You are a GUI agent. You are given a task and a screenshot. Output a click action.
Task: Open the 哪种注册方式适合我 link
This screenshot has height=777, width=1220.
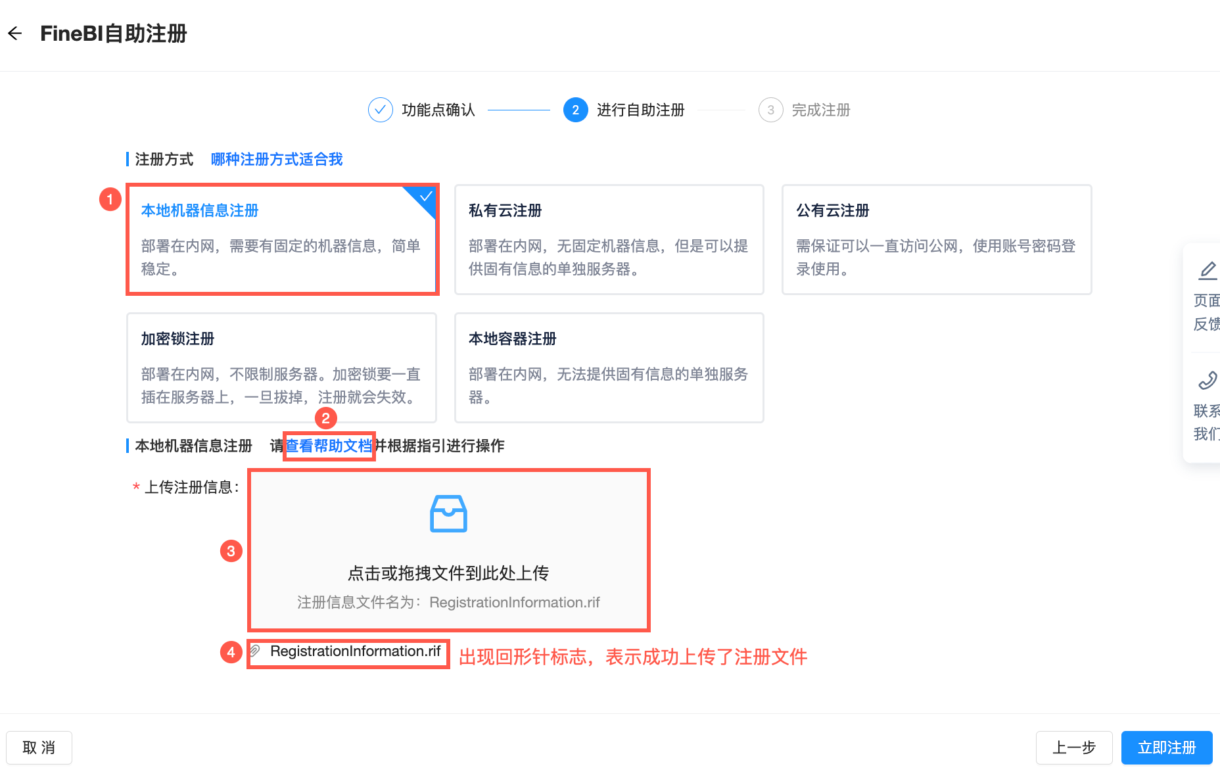(x=277, y=159)
